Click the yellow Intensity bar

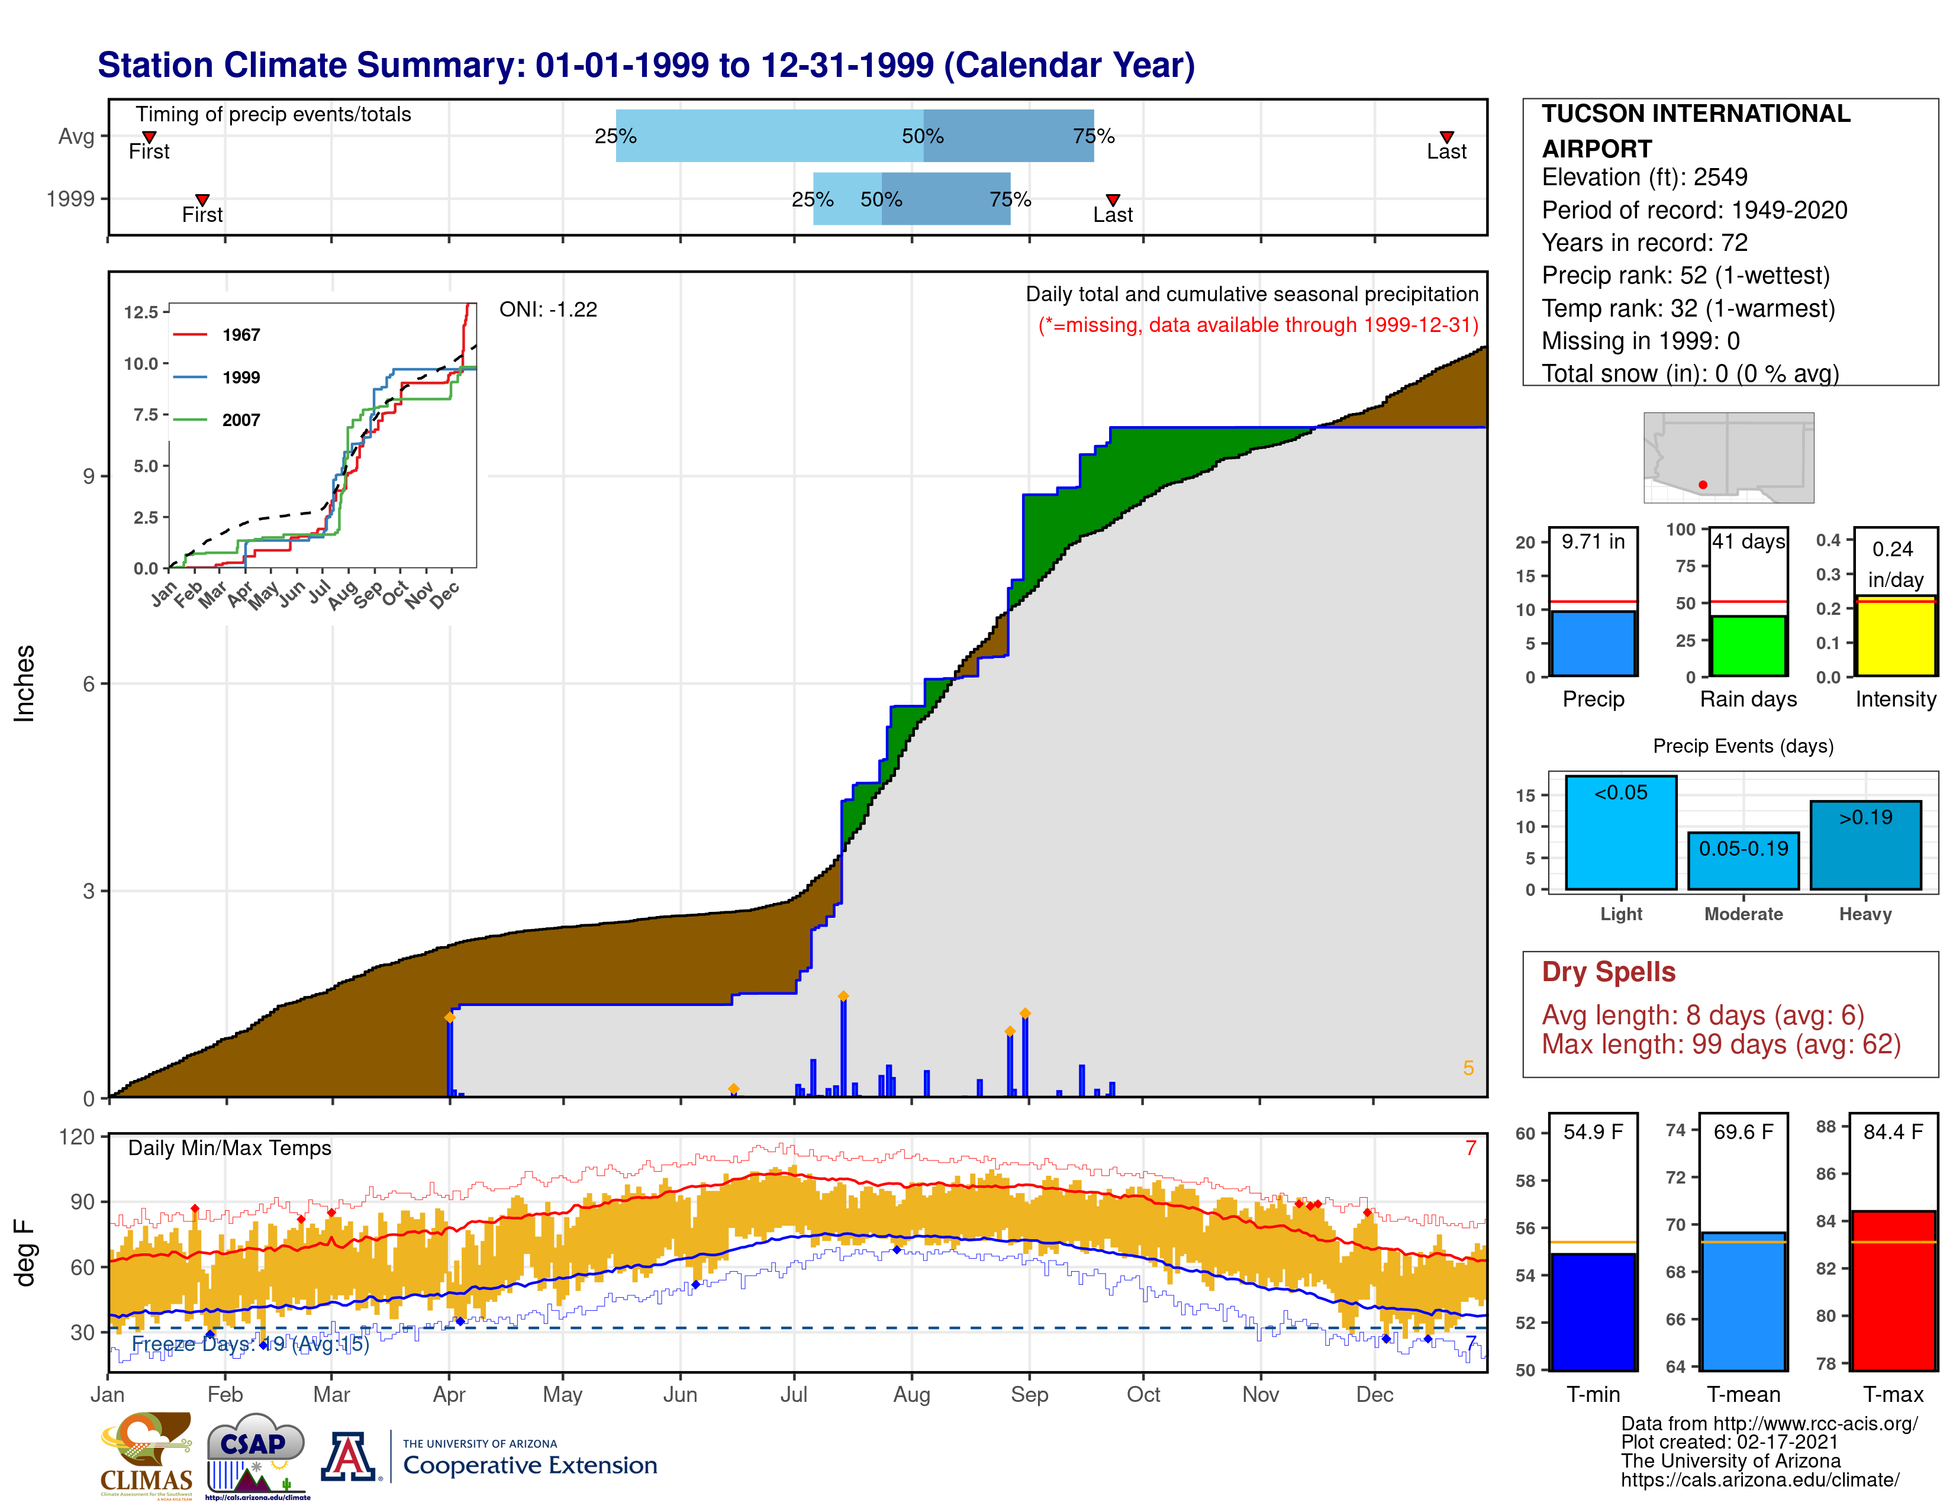(x=1895, y=636)
